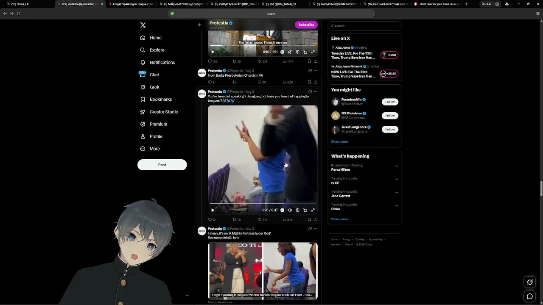543x305 pixels.
Task: Show more under What's happening
Action: 339,219
